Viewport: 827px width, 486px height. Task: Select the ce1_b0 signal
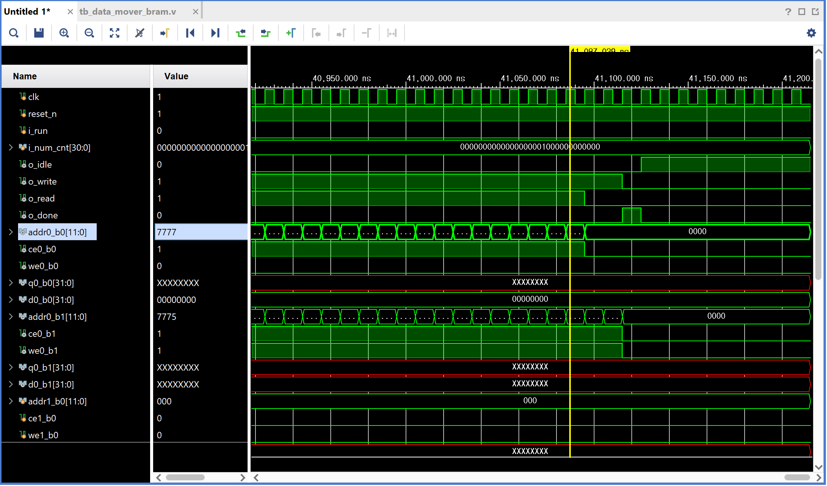click(x=42, y=418)
